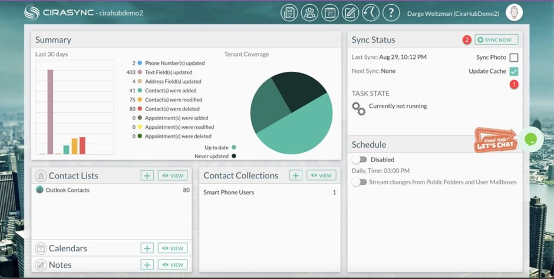Add a new Calendar with plus icon
The height and width of the screenshot is (279, 554).
147,248
